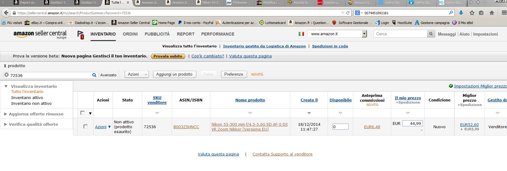
Task: Click the Amazon Seller Central logo
Action: pos(40,34)
